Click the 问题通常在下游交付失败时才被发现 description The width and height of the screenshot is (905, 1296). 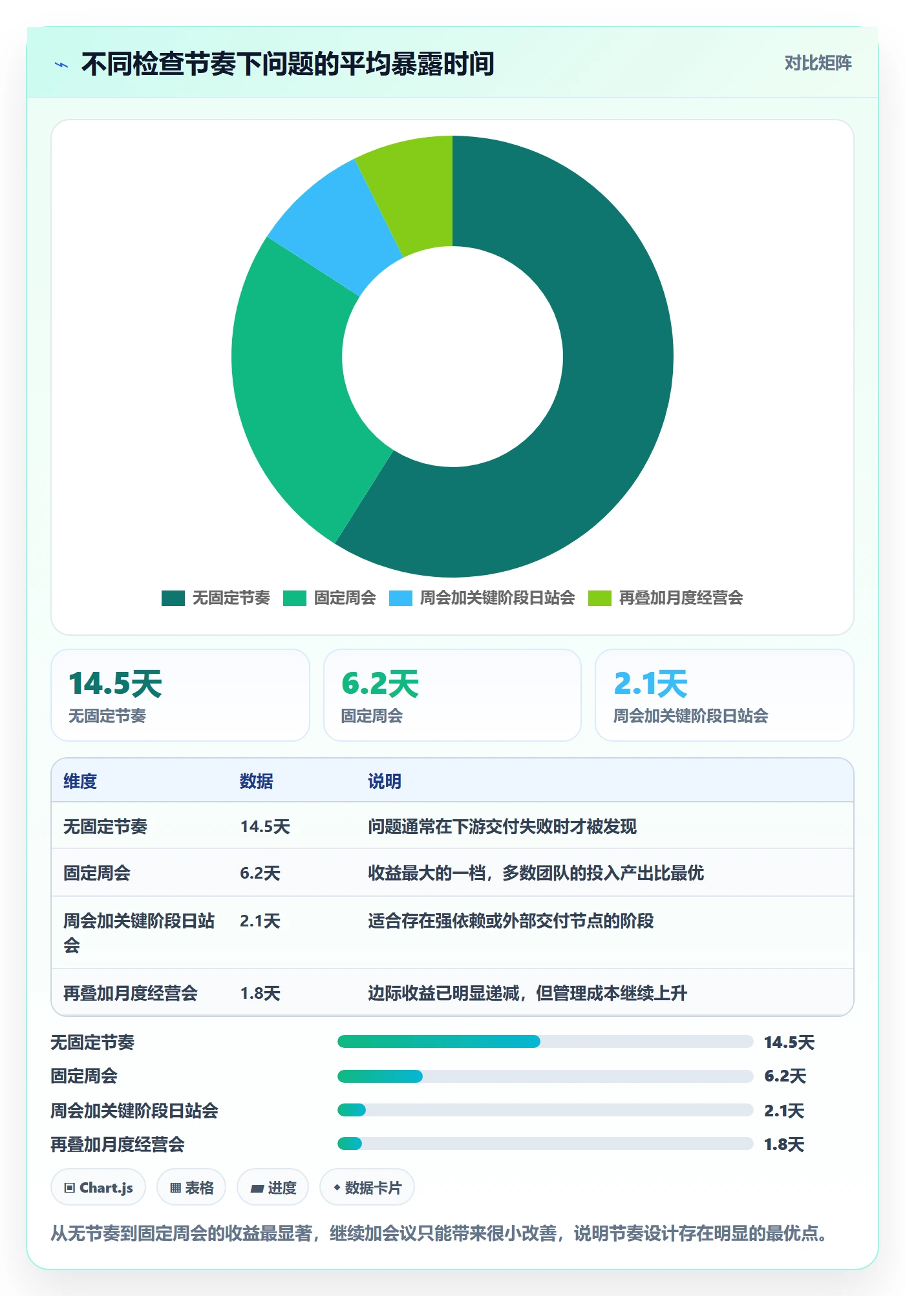point(502,826)
